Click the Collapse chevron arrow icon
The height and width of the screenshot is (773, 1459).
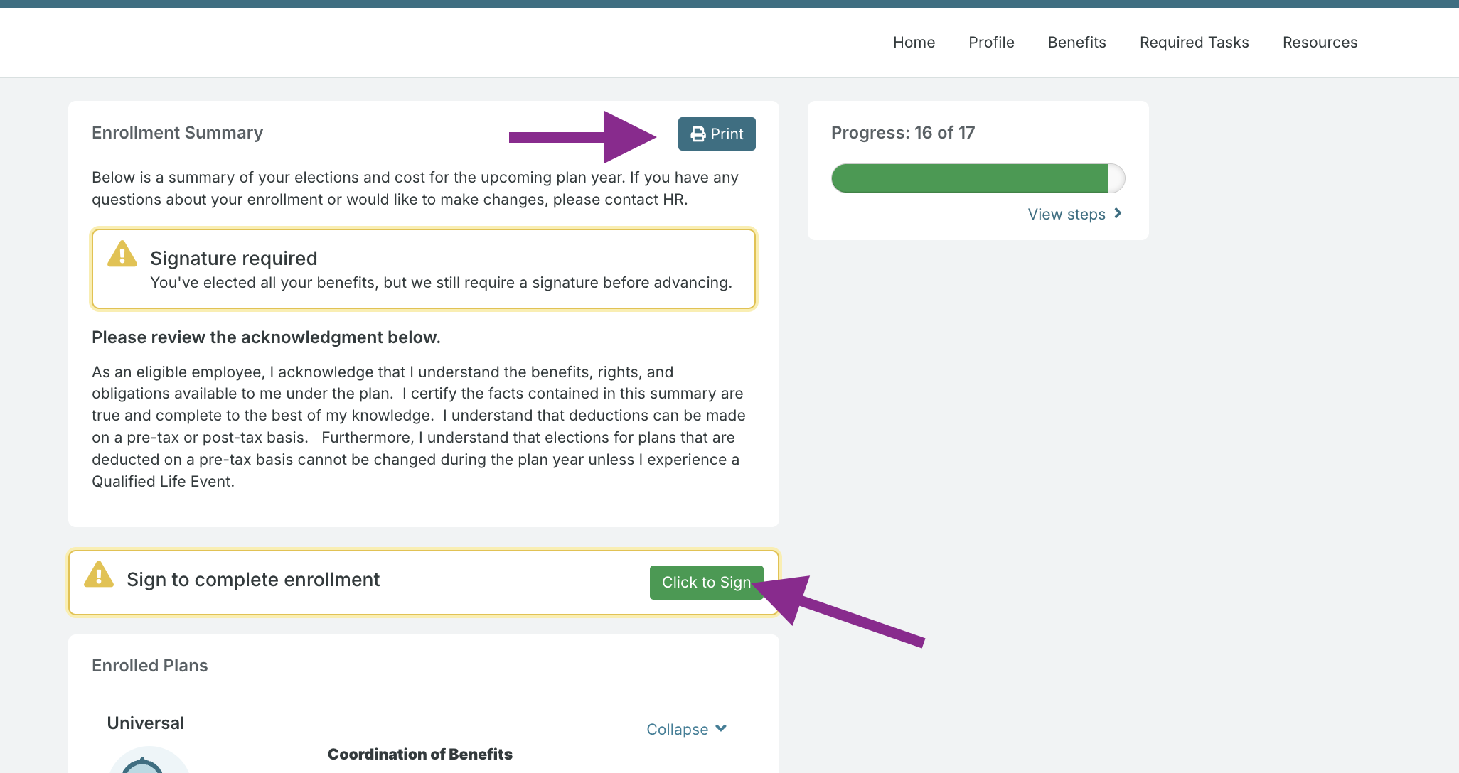[721, 728]
